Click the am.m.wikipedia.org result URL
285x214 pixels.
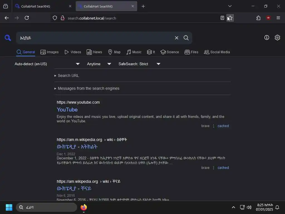point(92,140)
